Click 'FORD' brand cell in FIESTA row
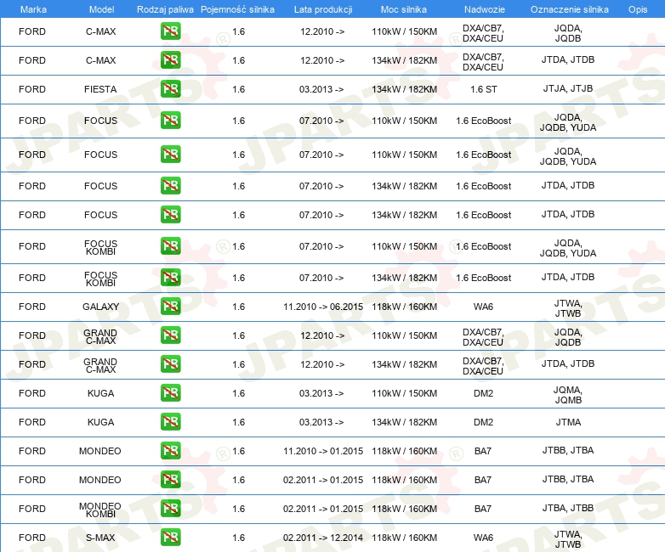The width and height of the screenshot is (665, 552). click(32, 89)
